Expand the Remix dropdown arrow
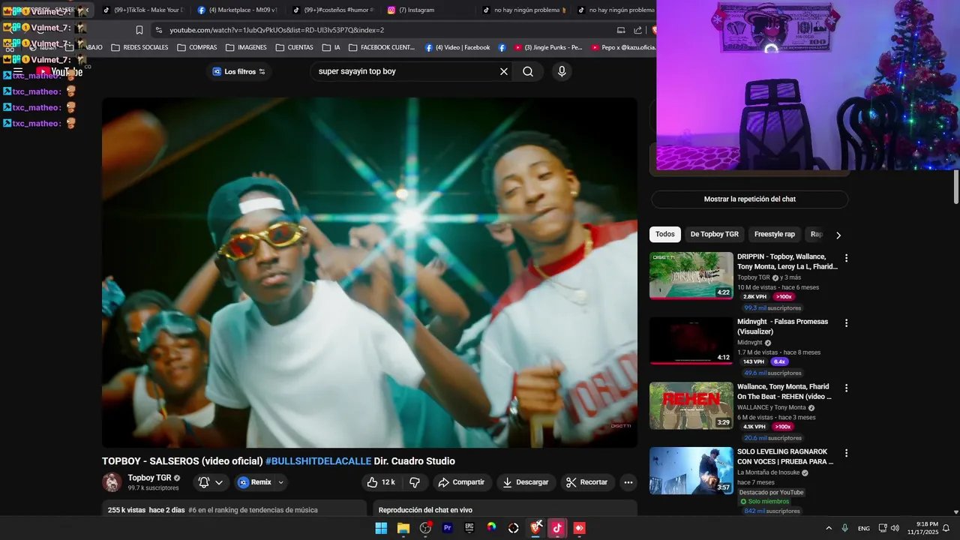 (x=281, y=482)
